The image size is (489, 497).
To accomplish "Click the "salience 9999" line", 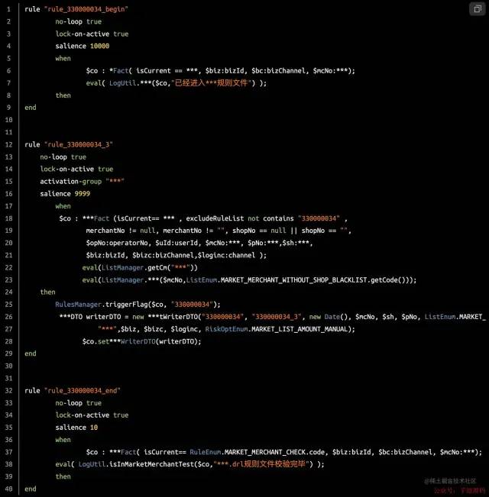I will click(65, 194).
